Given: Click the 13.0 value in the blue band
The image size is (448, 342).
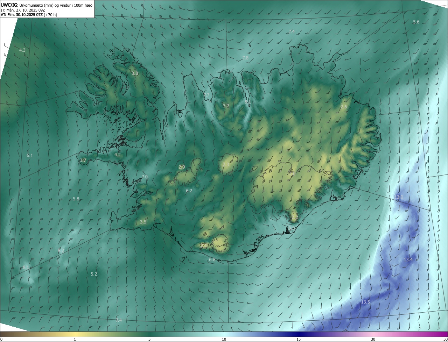Looking at the screenshot, I should 399,197.
